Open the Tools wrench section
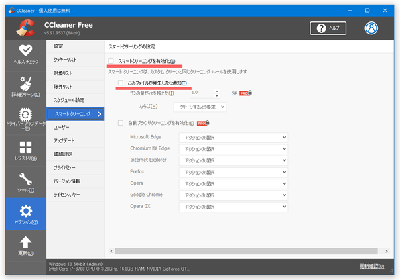Screen dimensions: 400x280 25,183
